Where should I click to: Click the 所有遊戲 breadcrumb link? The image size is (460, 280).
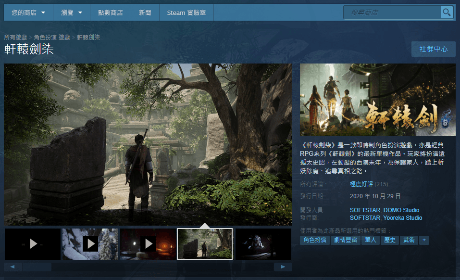[x=15, y=37]
